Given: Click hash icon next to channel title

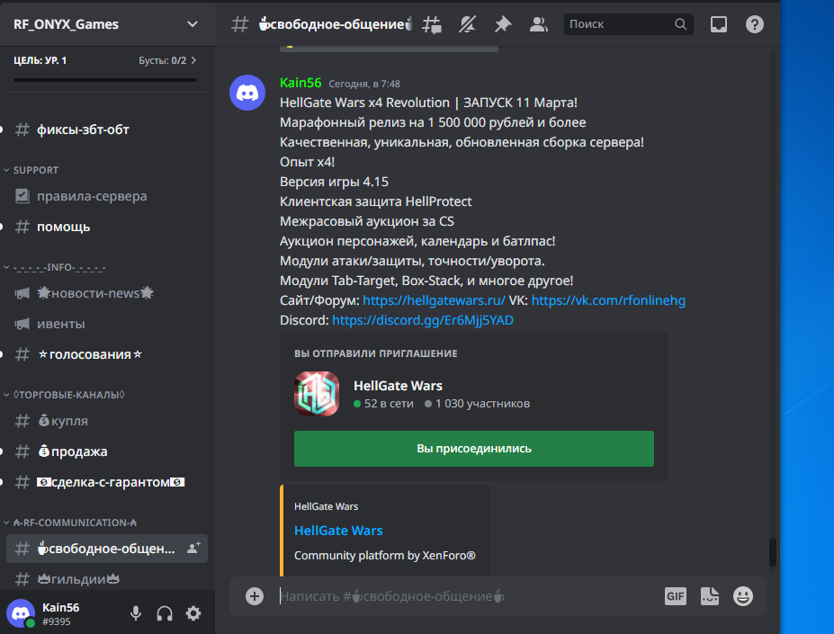Looking at the screenshot, I should (x=240, y=24).
